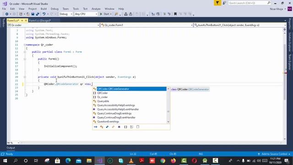Image resolution: width=293 pixels, height=165 pixels.
Task: Click the Undo toolbar icon
Action: pos(44,14)
